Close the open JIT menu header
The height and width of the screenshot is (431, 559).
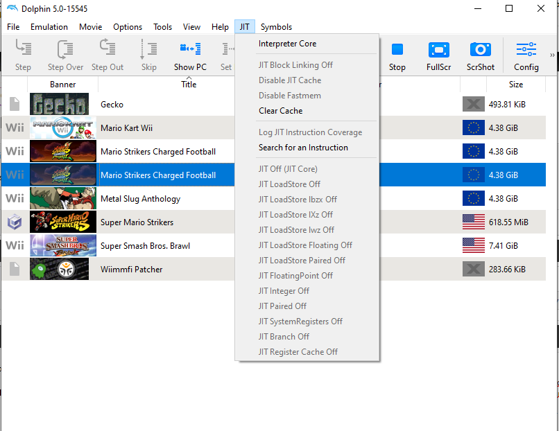tap(245, 27)
